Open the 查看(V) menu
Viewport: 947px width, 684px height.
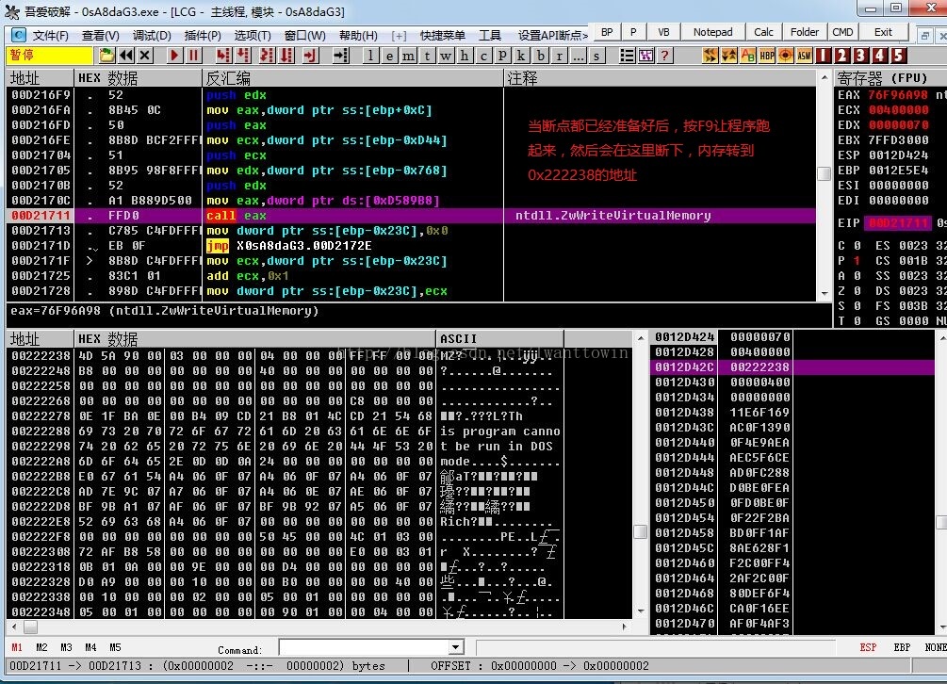tap(100, 36)
